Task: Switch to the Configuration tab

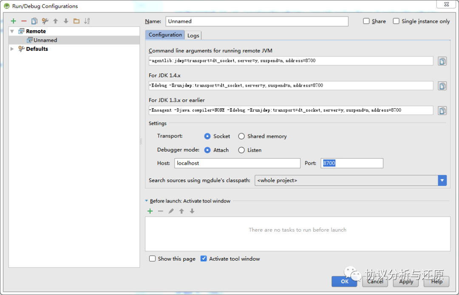Action: pyautogui.click(x=165, y=35)
